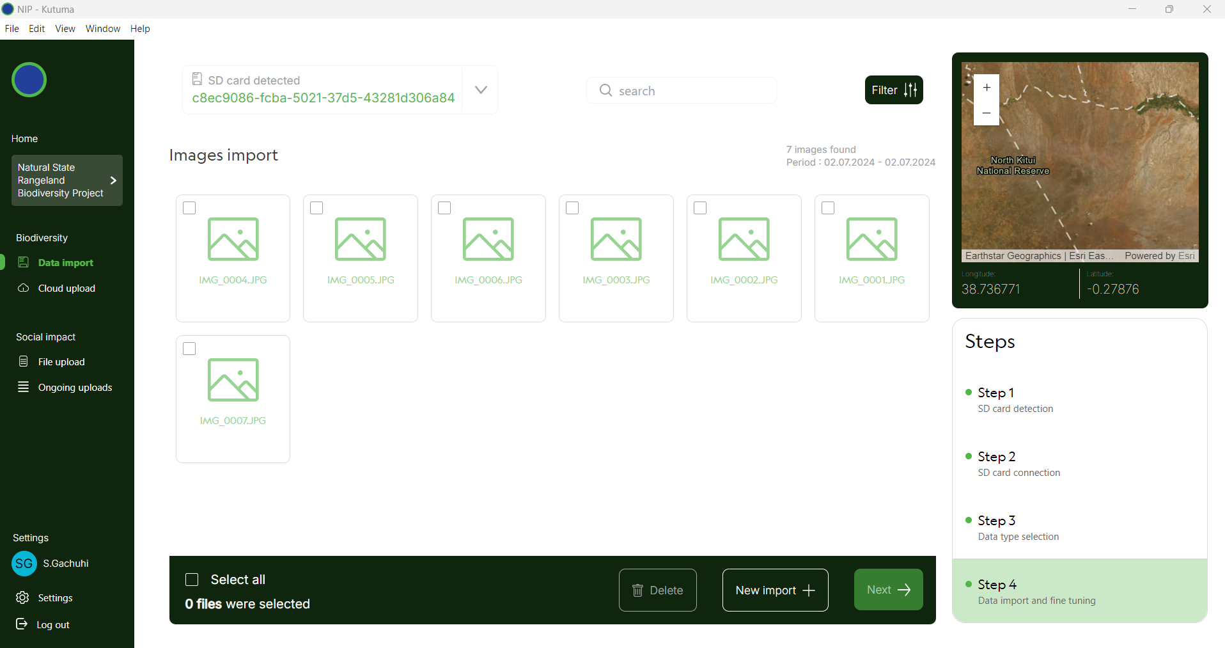Tick the Select all checkbox
The height and width of the screenshot is (648, 1225).
[192, 580]
